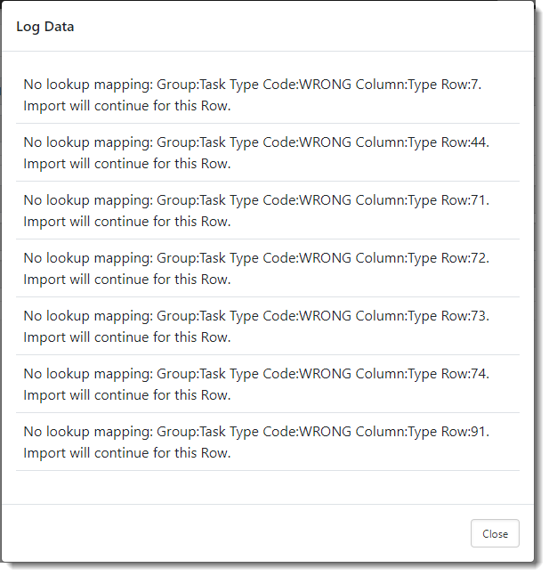Click the word WRONG in the Row:91 entry

pyautogui.click(x=325, y=432)
